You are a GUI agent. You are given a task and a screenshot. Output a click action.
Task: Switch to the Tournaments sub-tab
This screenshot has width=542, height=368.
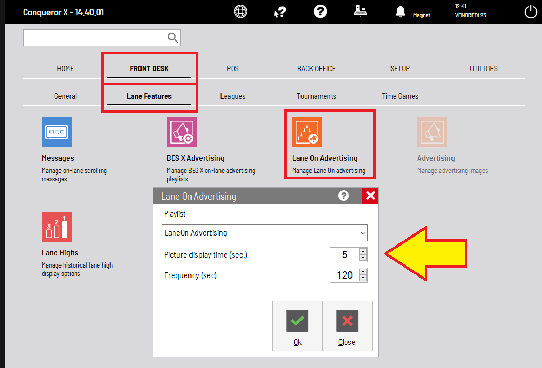(316, 96)
